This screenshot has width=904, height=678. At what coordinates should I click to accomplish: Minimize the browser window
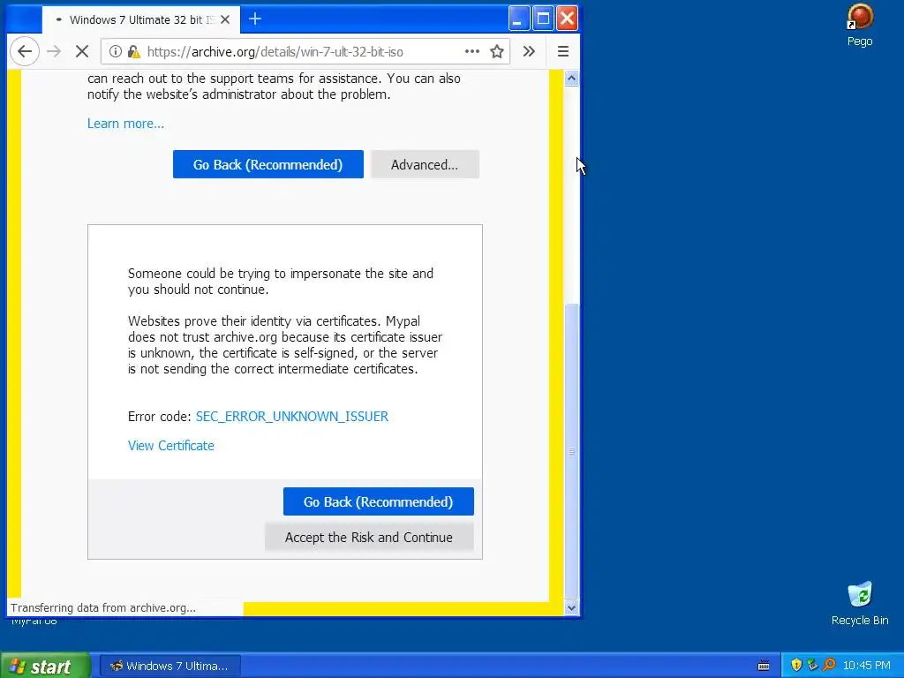coord(519,19)
